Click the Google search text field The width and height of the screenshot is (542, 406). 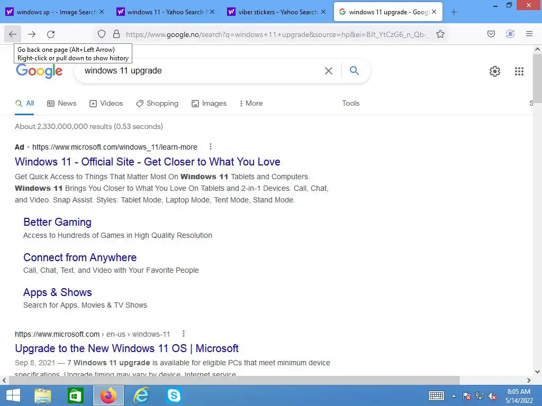tap(201, 71)
